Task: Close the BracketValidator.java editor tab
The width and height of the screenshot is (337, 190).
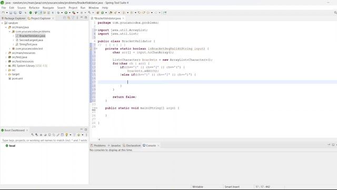Action: click(x=123, y=18)
